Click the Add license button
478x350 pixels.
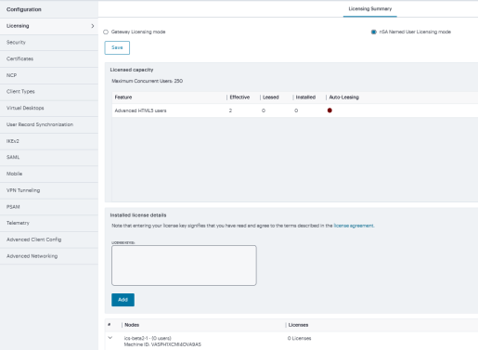[123, 300]
